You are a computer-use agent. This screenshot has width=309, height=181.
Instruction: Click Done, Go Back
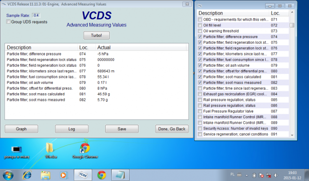[x=172, y=129]
